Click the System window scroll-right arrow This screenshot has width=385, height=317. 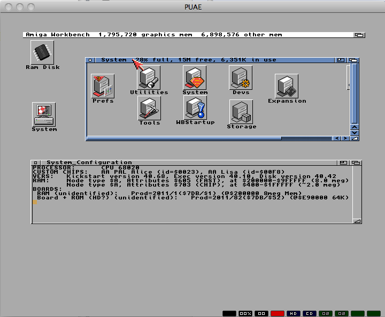click(345, 138)
